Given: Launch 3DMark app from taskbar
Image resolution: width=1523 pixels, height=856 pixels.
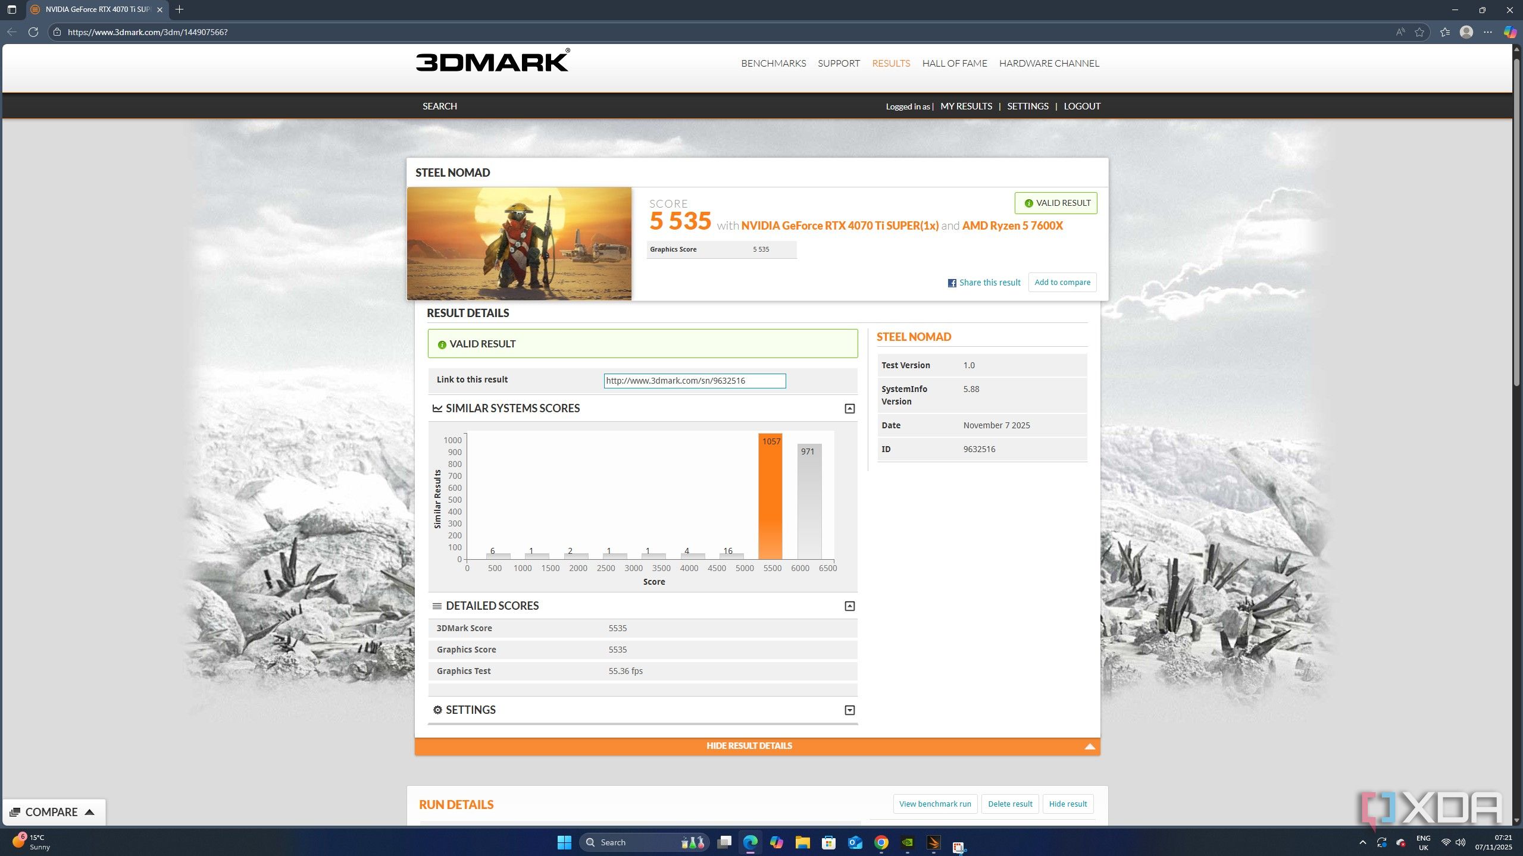Looking at the screenshot, I should [x=933, y=842].
